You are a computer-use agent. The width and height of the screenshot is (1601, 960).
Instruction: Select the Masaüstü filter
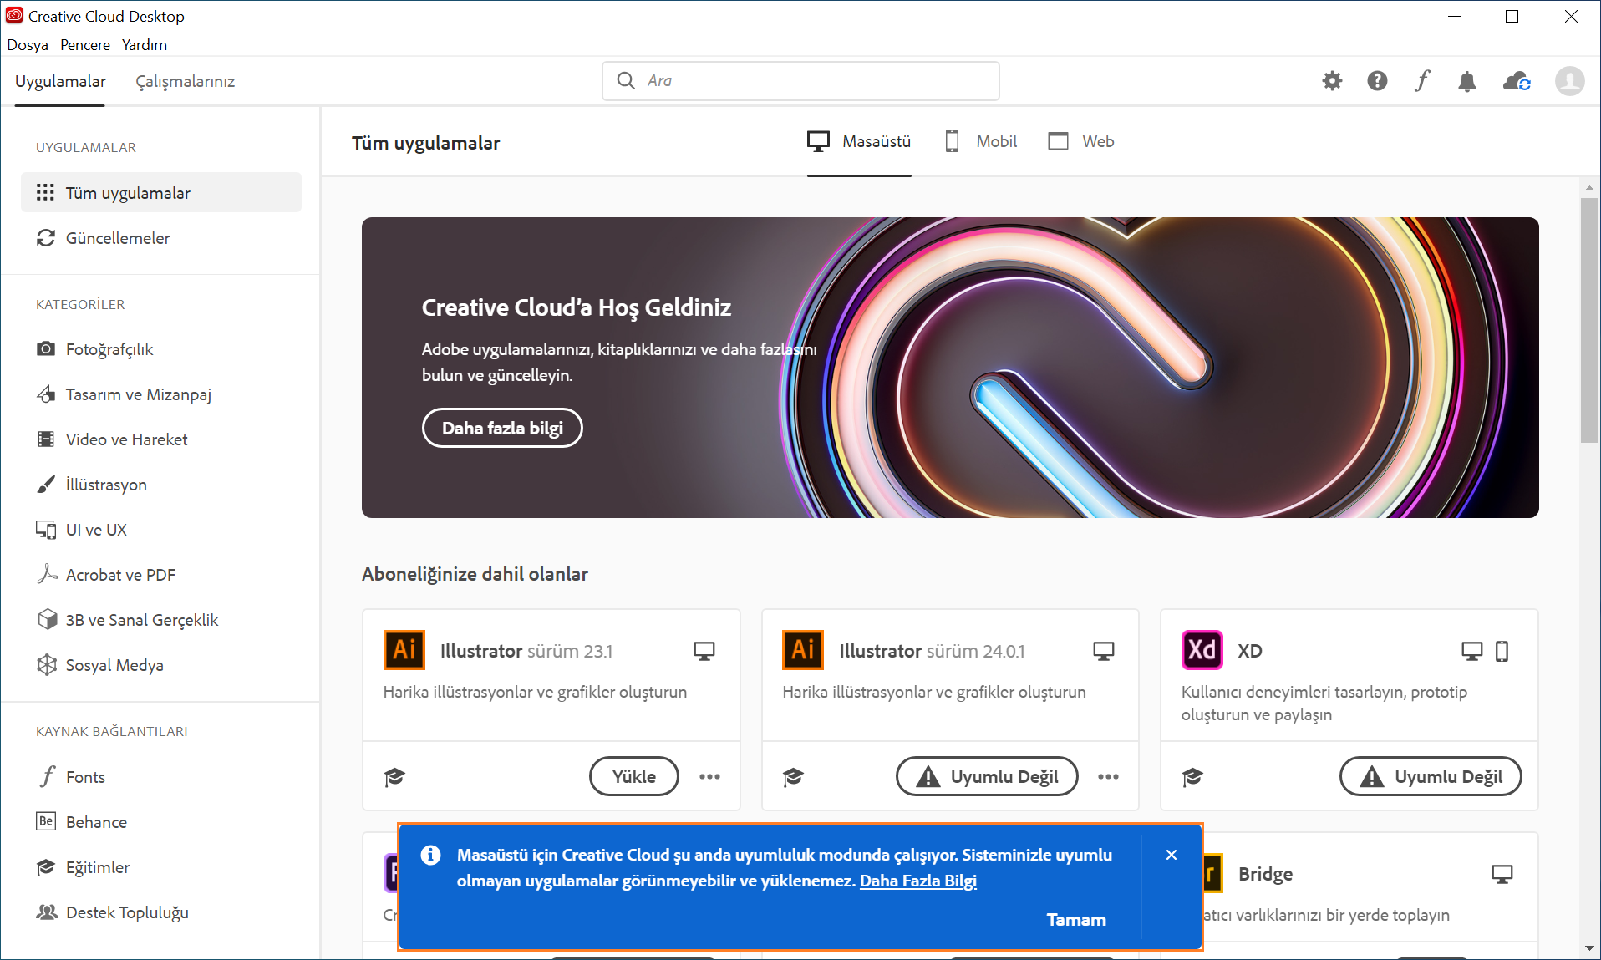pyautogui.click(x=859, y=140)
